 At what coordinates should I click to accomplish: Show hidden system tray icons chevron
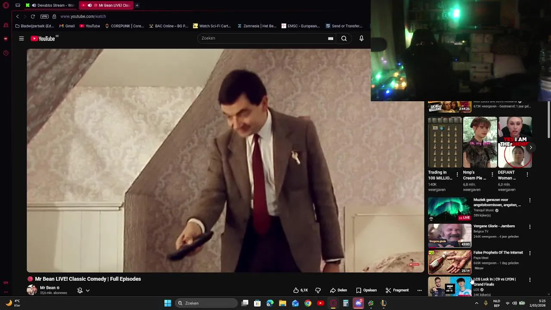pos(477,303)
